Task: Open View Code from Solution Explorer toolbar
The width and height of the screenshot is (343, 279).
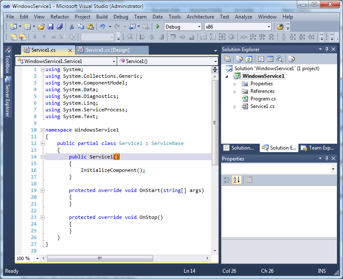Action: [261, 59]
